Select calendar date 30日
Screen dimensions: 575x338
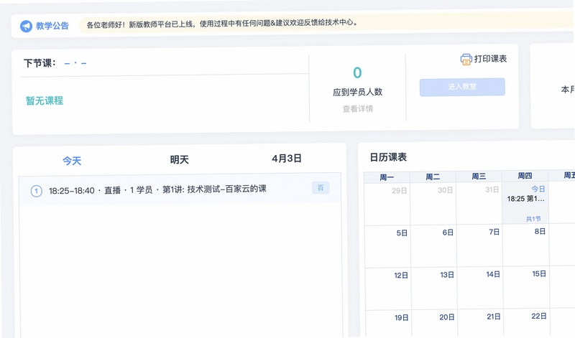[x=445, y=190]
